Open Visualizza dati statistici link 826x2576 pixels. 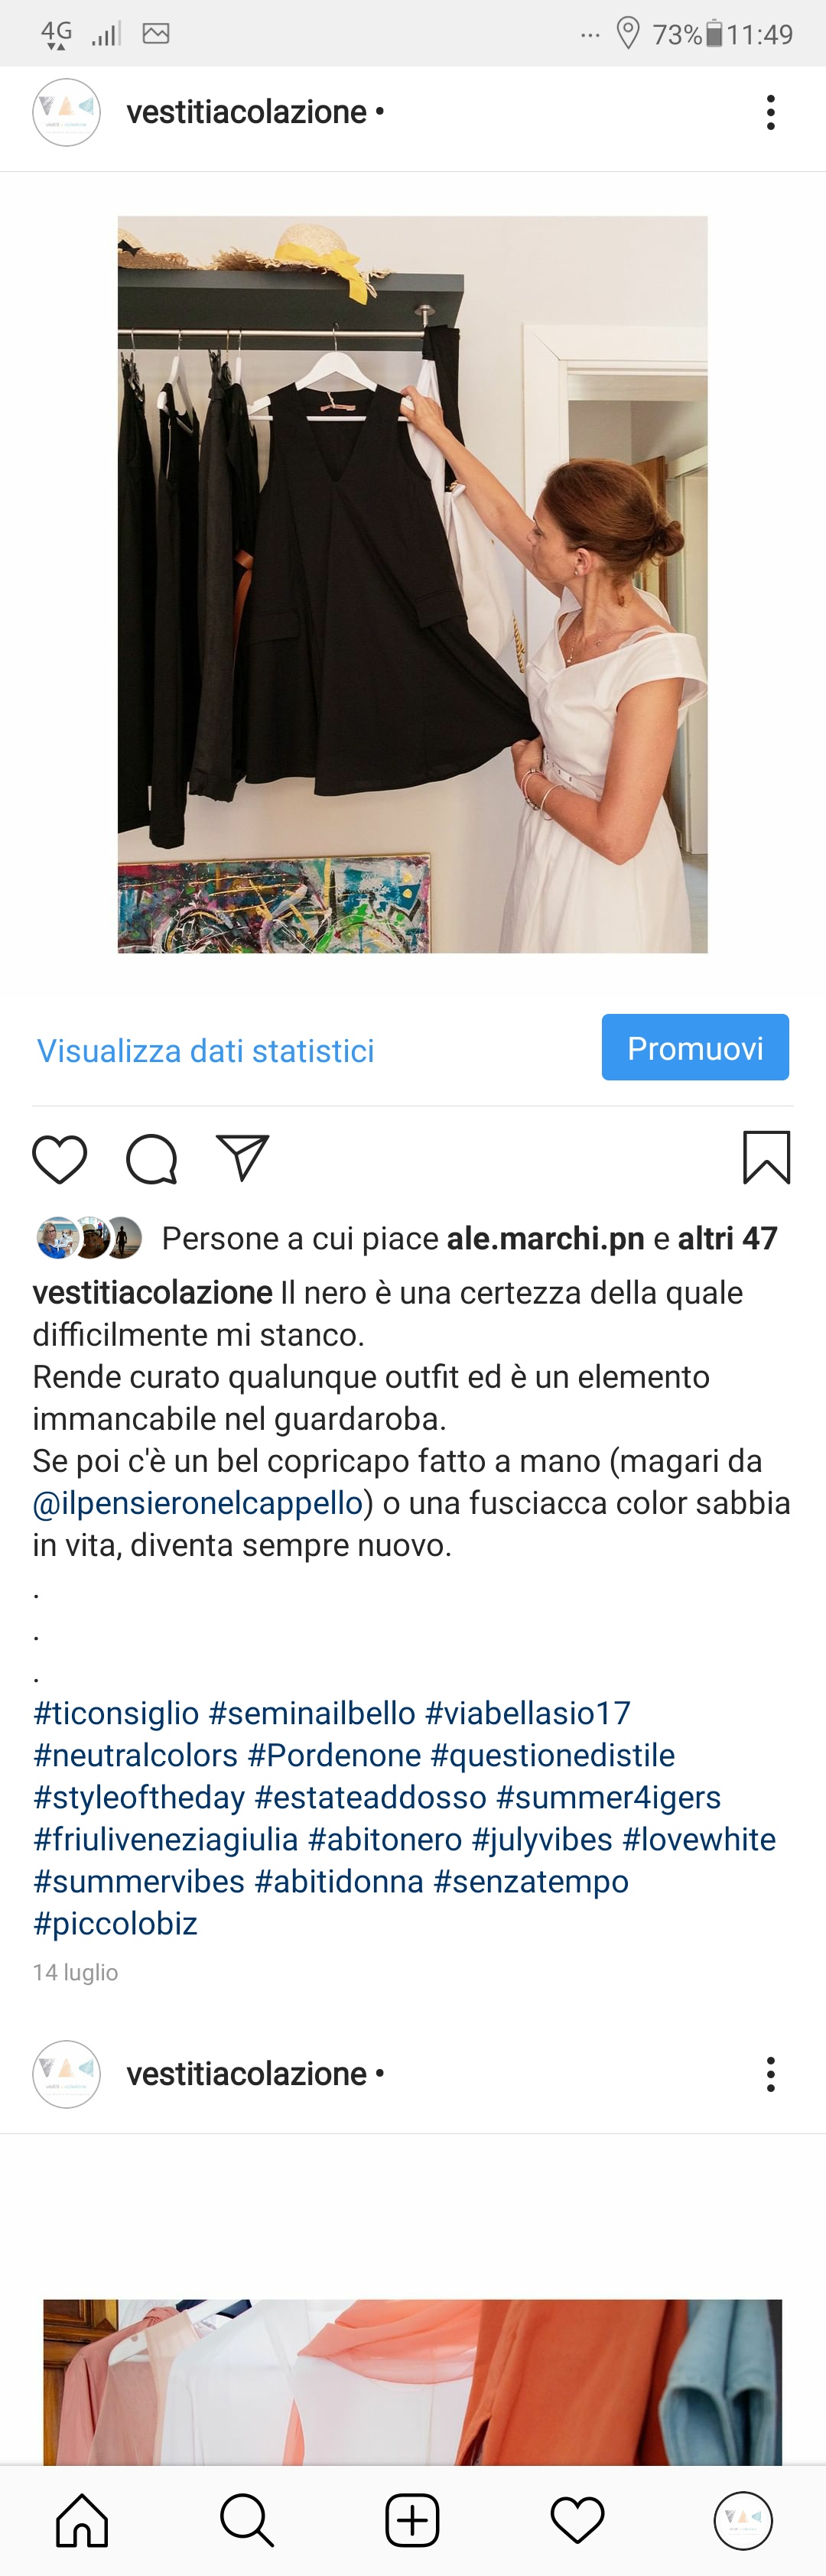[x=205, y=1050]
